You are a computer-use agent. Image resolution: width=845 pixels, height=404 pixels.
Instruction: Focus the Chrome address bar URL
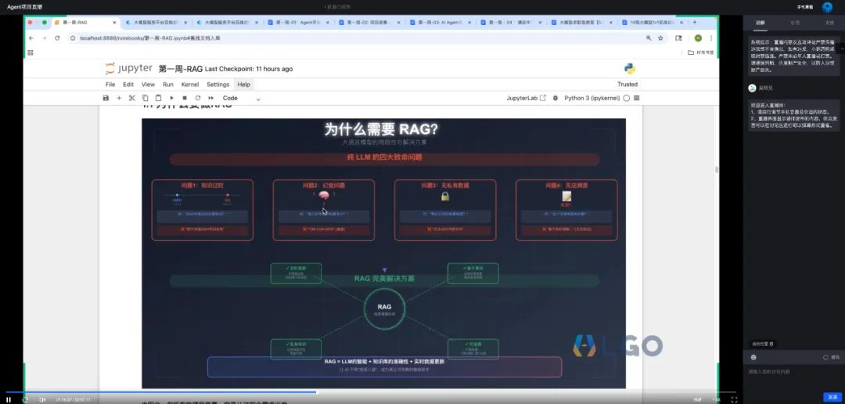click(x=356, y=38)
